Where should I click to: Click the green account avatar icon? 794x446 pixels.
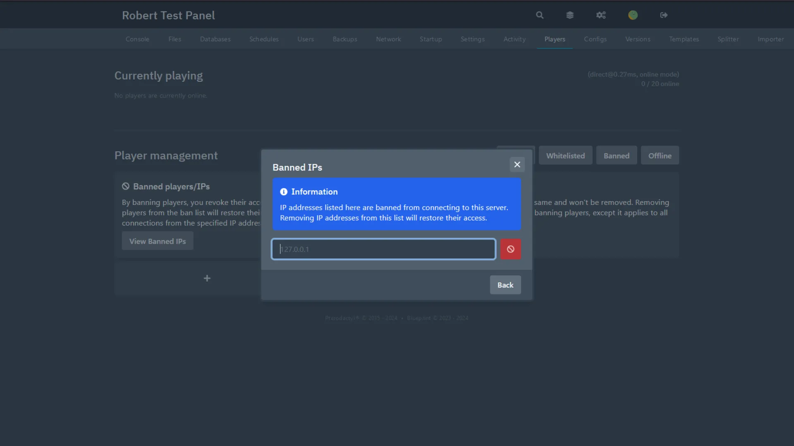tap(633, 15)
